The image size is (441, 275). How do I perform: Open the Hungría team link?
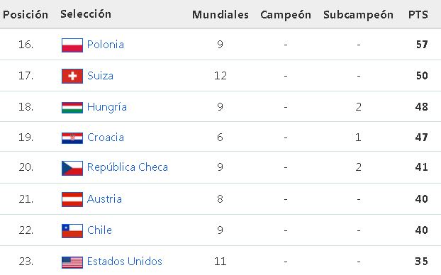[x=107, y=108]
